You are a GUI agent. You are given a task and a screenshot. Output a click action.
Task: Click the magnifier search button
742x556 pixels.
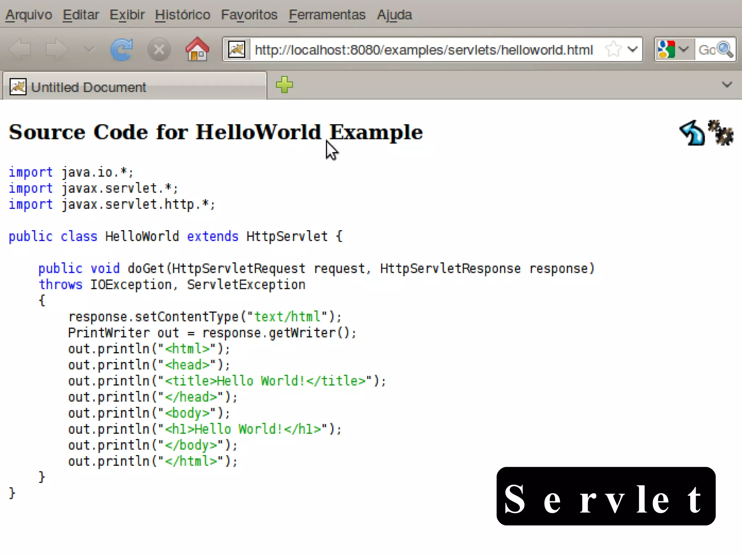point(726,50)
